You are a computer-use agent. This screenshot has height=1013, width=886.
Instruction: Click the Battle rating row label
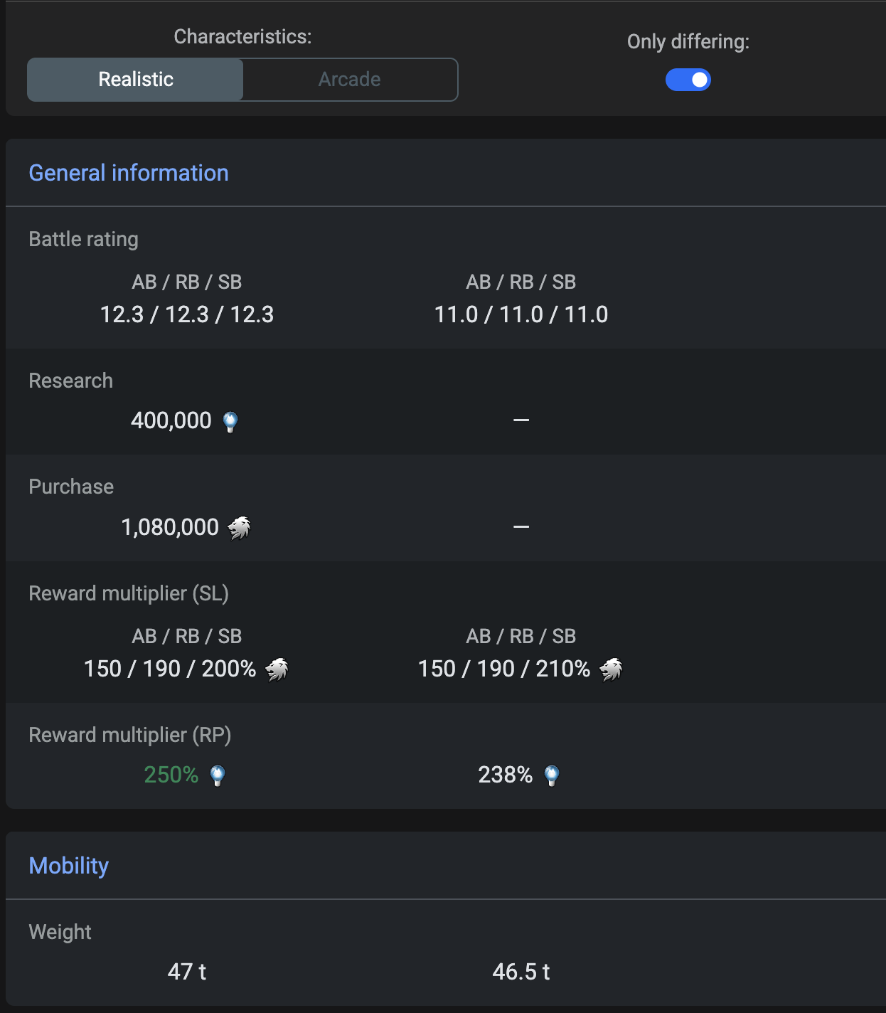[x=83, y=239]
